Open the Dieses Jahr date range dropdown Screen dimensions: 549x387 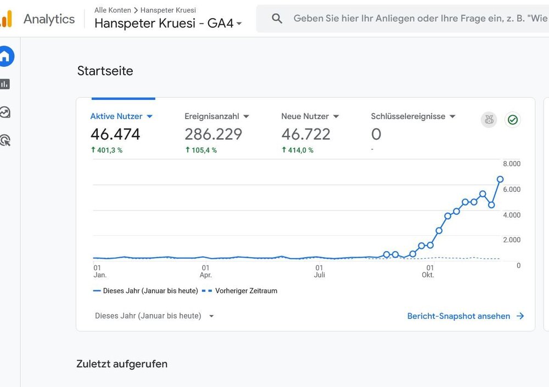[154, 316]
